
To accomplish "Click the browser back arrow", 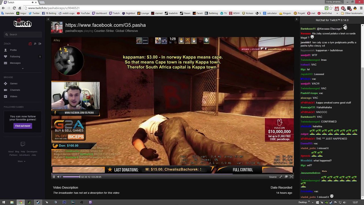I will (4, 8).
